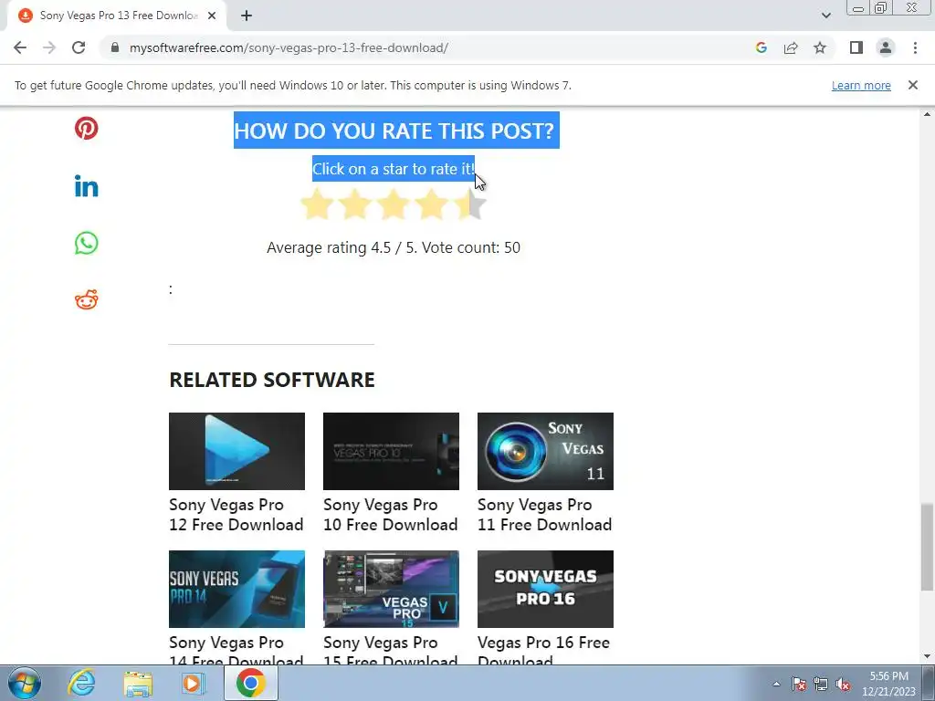Click the scrollbar up arrow
This screenshot has height=701, width=935.
[927, 114]
